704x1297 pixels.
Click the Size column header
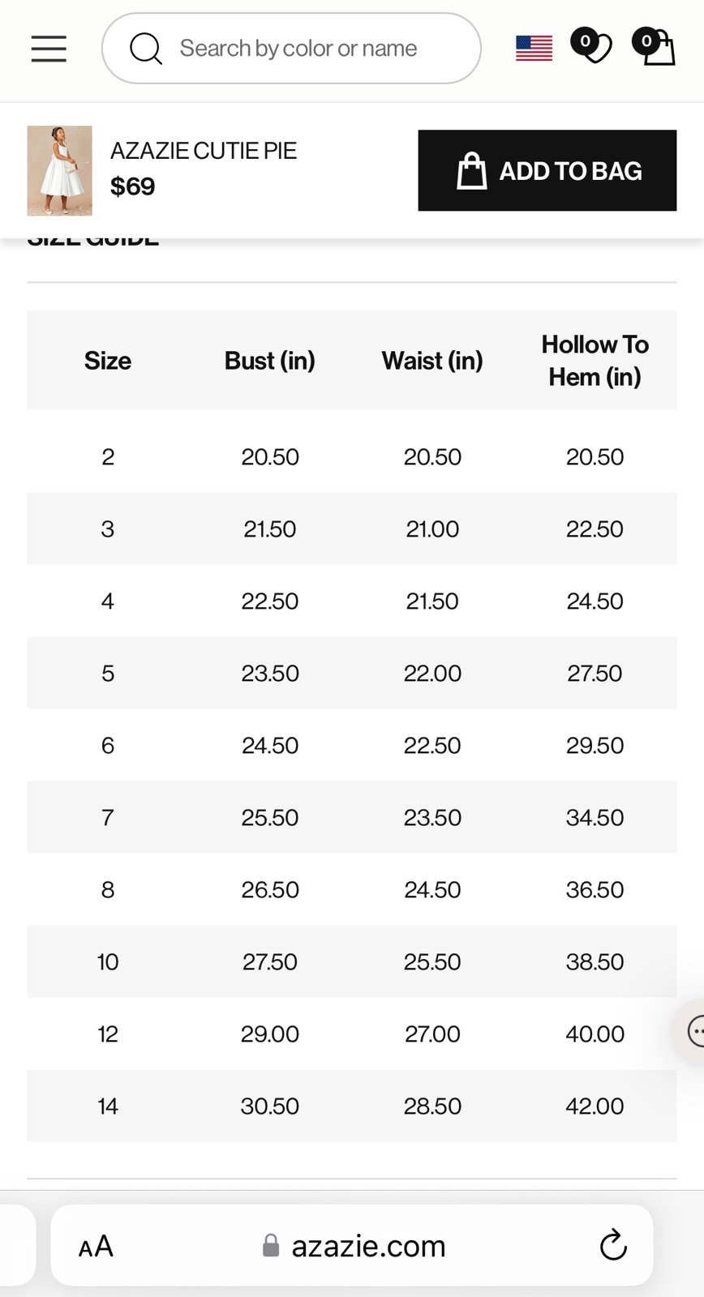(108, 360)
